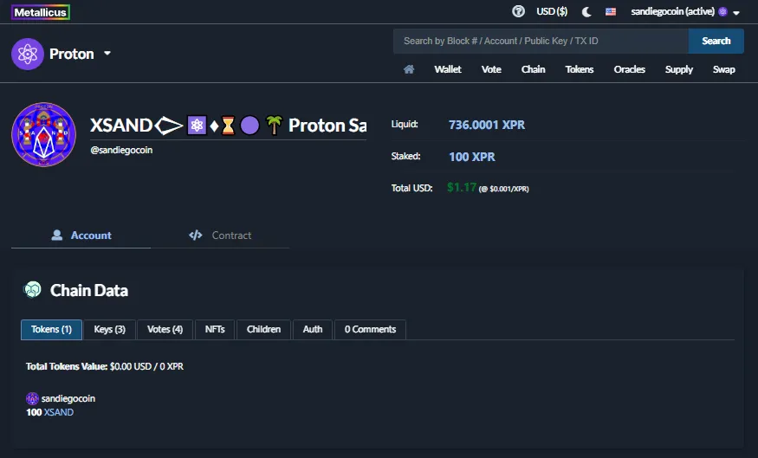Click the 100 XPR staked balance
758x458 pixels.
pyautogui.click(x=472, y=157)
